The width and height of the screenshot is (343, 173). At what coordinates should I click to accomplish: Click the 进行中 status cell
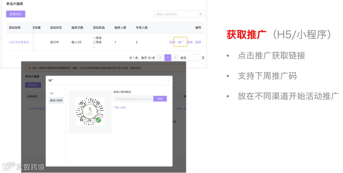55,42
